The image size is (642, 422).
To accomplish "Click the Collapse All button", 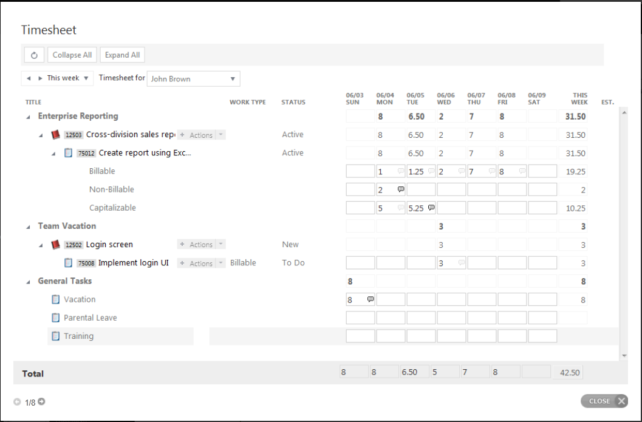I will tap(72, 55).
